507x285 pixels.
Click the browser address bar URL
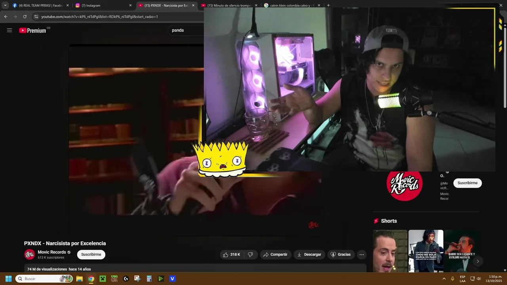99,17
